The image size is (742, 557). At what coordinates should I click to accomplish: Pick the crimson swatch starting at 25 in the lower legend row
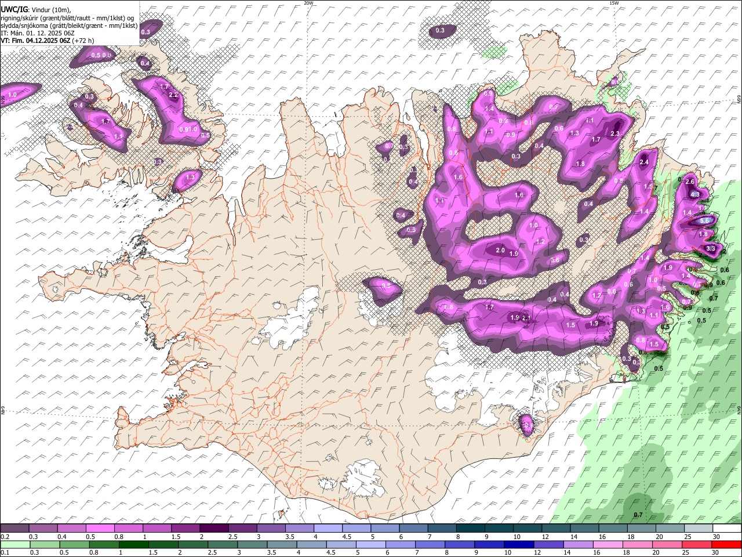[697, 544]
